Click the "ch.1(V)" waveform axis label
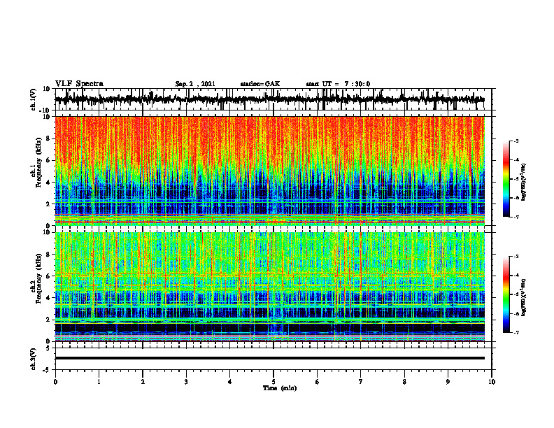 pyautogui.click(x=34, y=99)
